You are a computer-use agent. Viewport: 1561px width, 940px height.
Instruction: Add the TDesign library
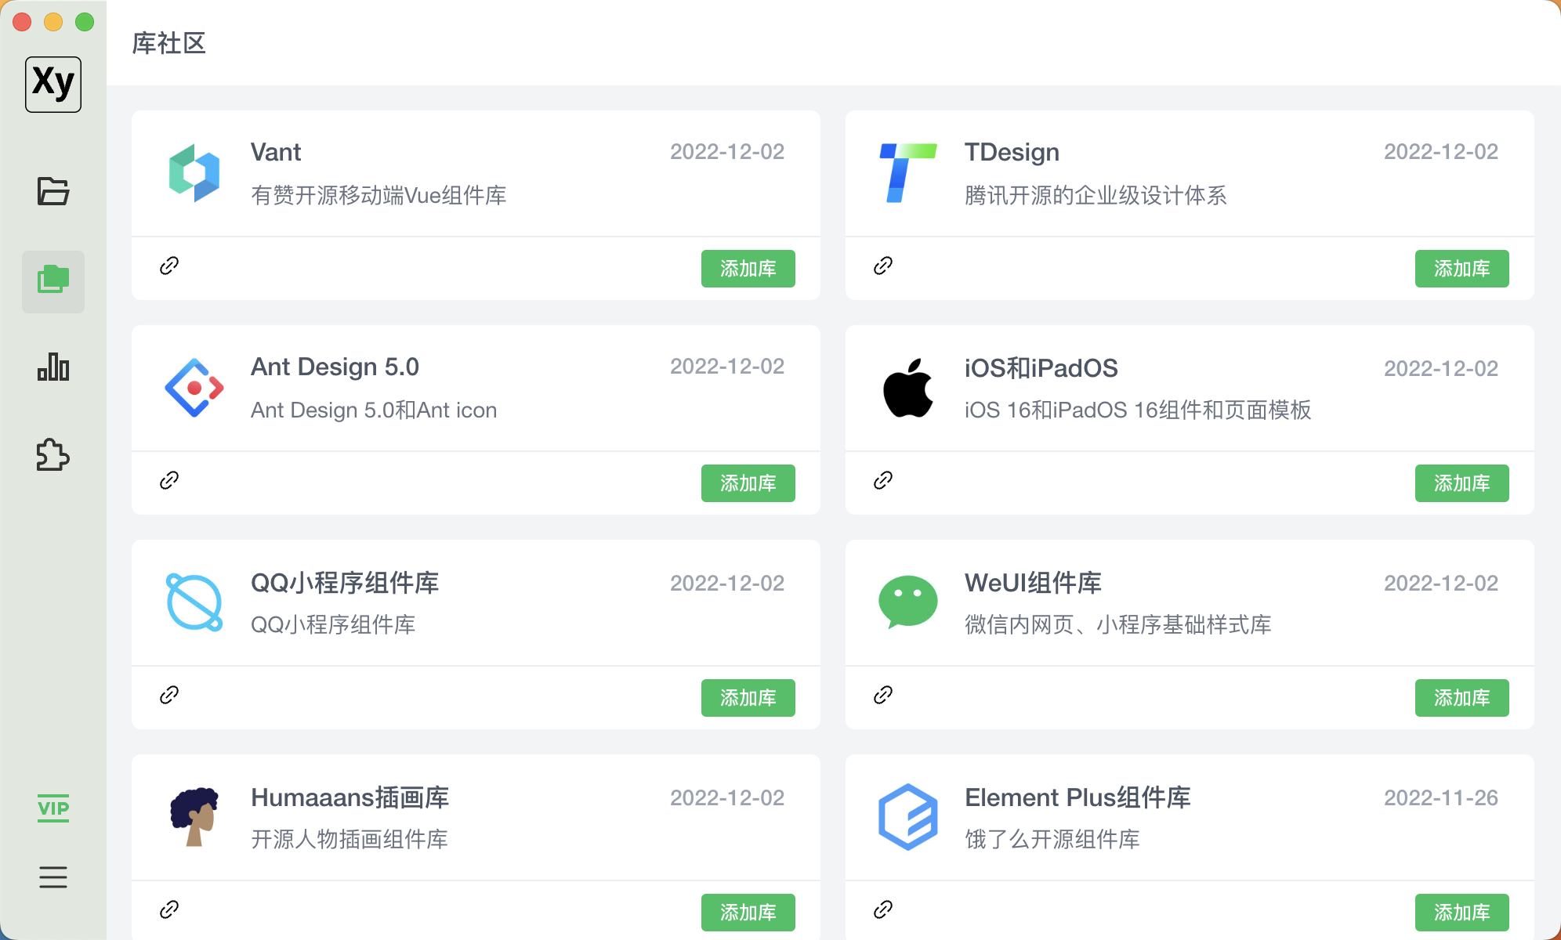1461,269
